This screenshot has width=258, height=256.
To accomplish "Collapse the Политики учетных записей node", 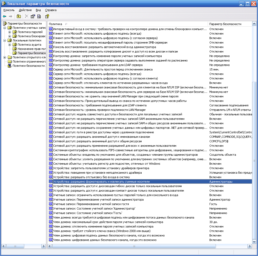I will click(x=5, y=28).
